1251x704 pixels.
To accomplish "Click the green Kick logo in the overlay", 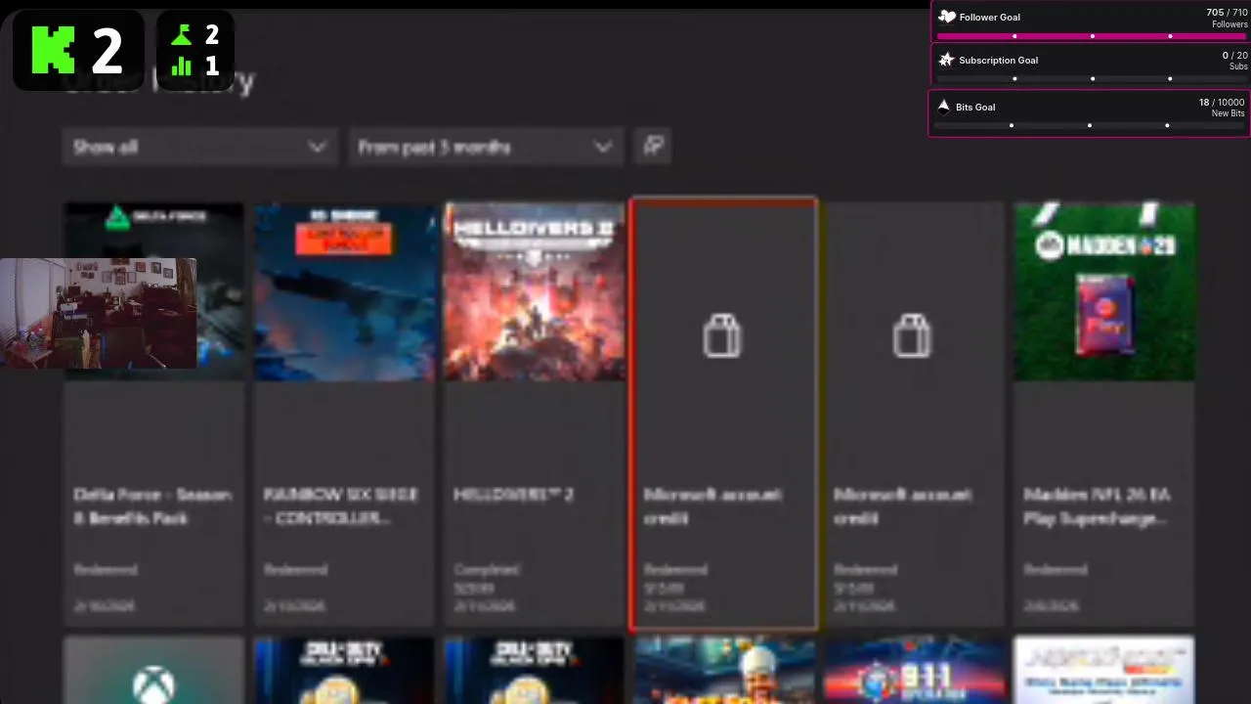I will click(x=53, y=50).
